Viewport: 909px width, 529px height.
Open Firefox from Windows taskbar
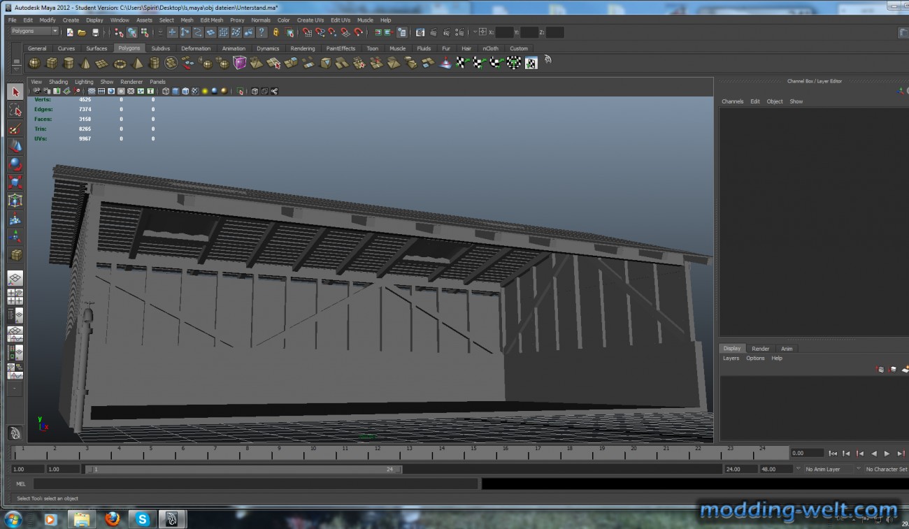point(112,519)
